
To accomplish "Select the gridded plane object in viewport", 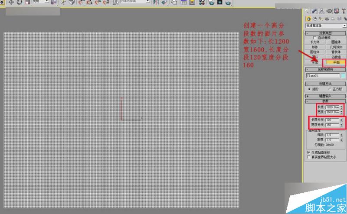I will point(121,120).
